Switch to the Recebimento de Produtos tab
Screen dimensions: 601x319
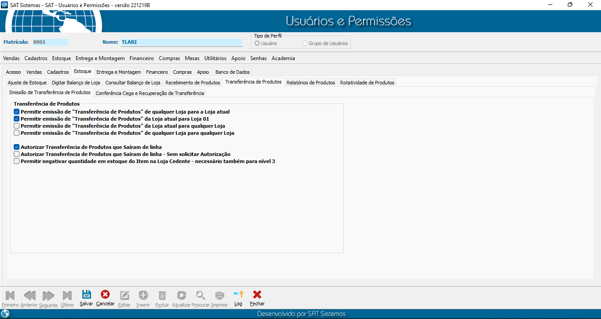(x=192, y=83)
